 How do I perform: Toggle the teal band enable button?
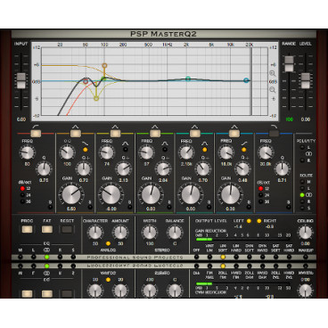click(x=195, y=134)
